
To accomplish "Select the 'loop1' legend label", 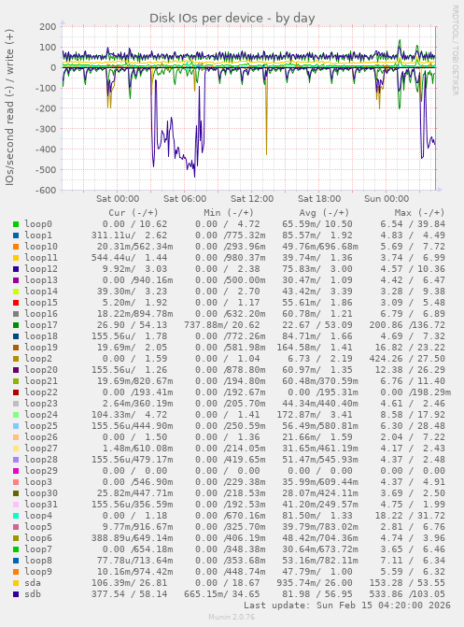I will [x=38, y=235].
